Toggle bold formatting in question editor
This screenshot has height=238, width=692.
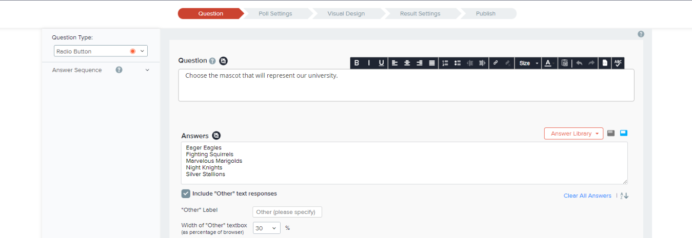tap(356, 63)
